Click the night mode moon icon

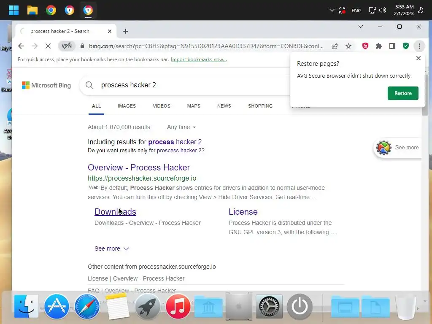click(421, 11)
